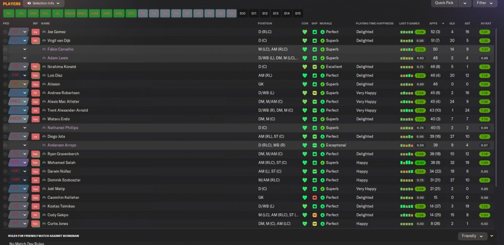
Task: Toggle the pick checkbox for Mohamed Salah
Action: tap(5, 162)
